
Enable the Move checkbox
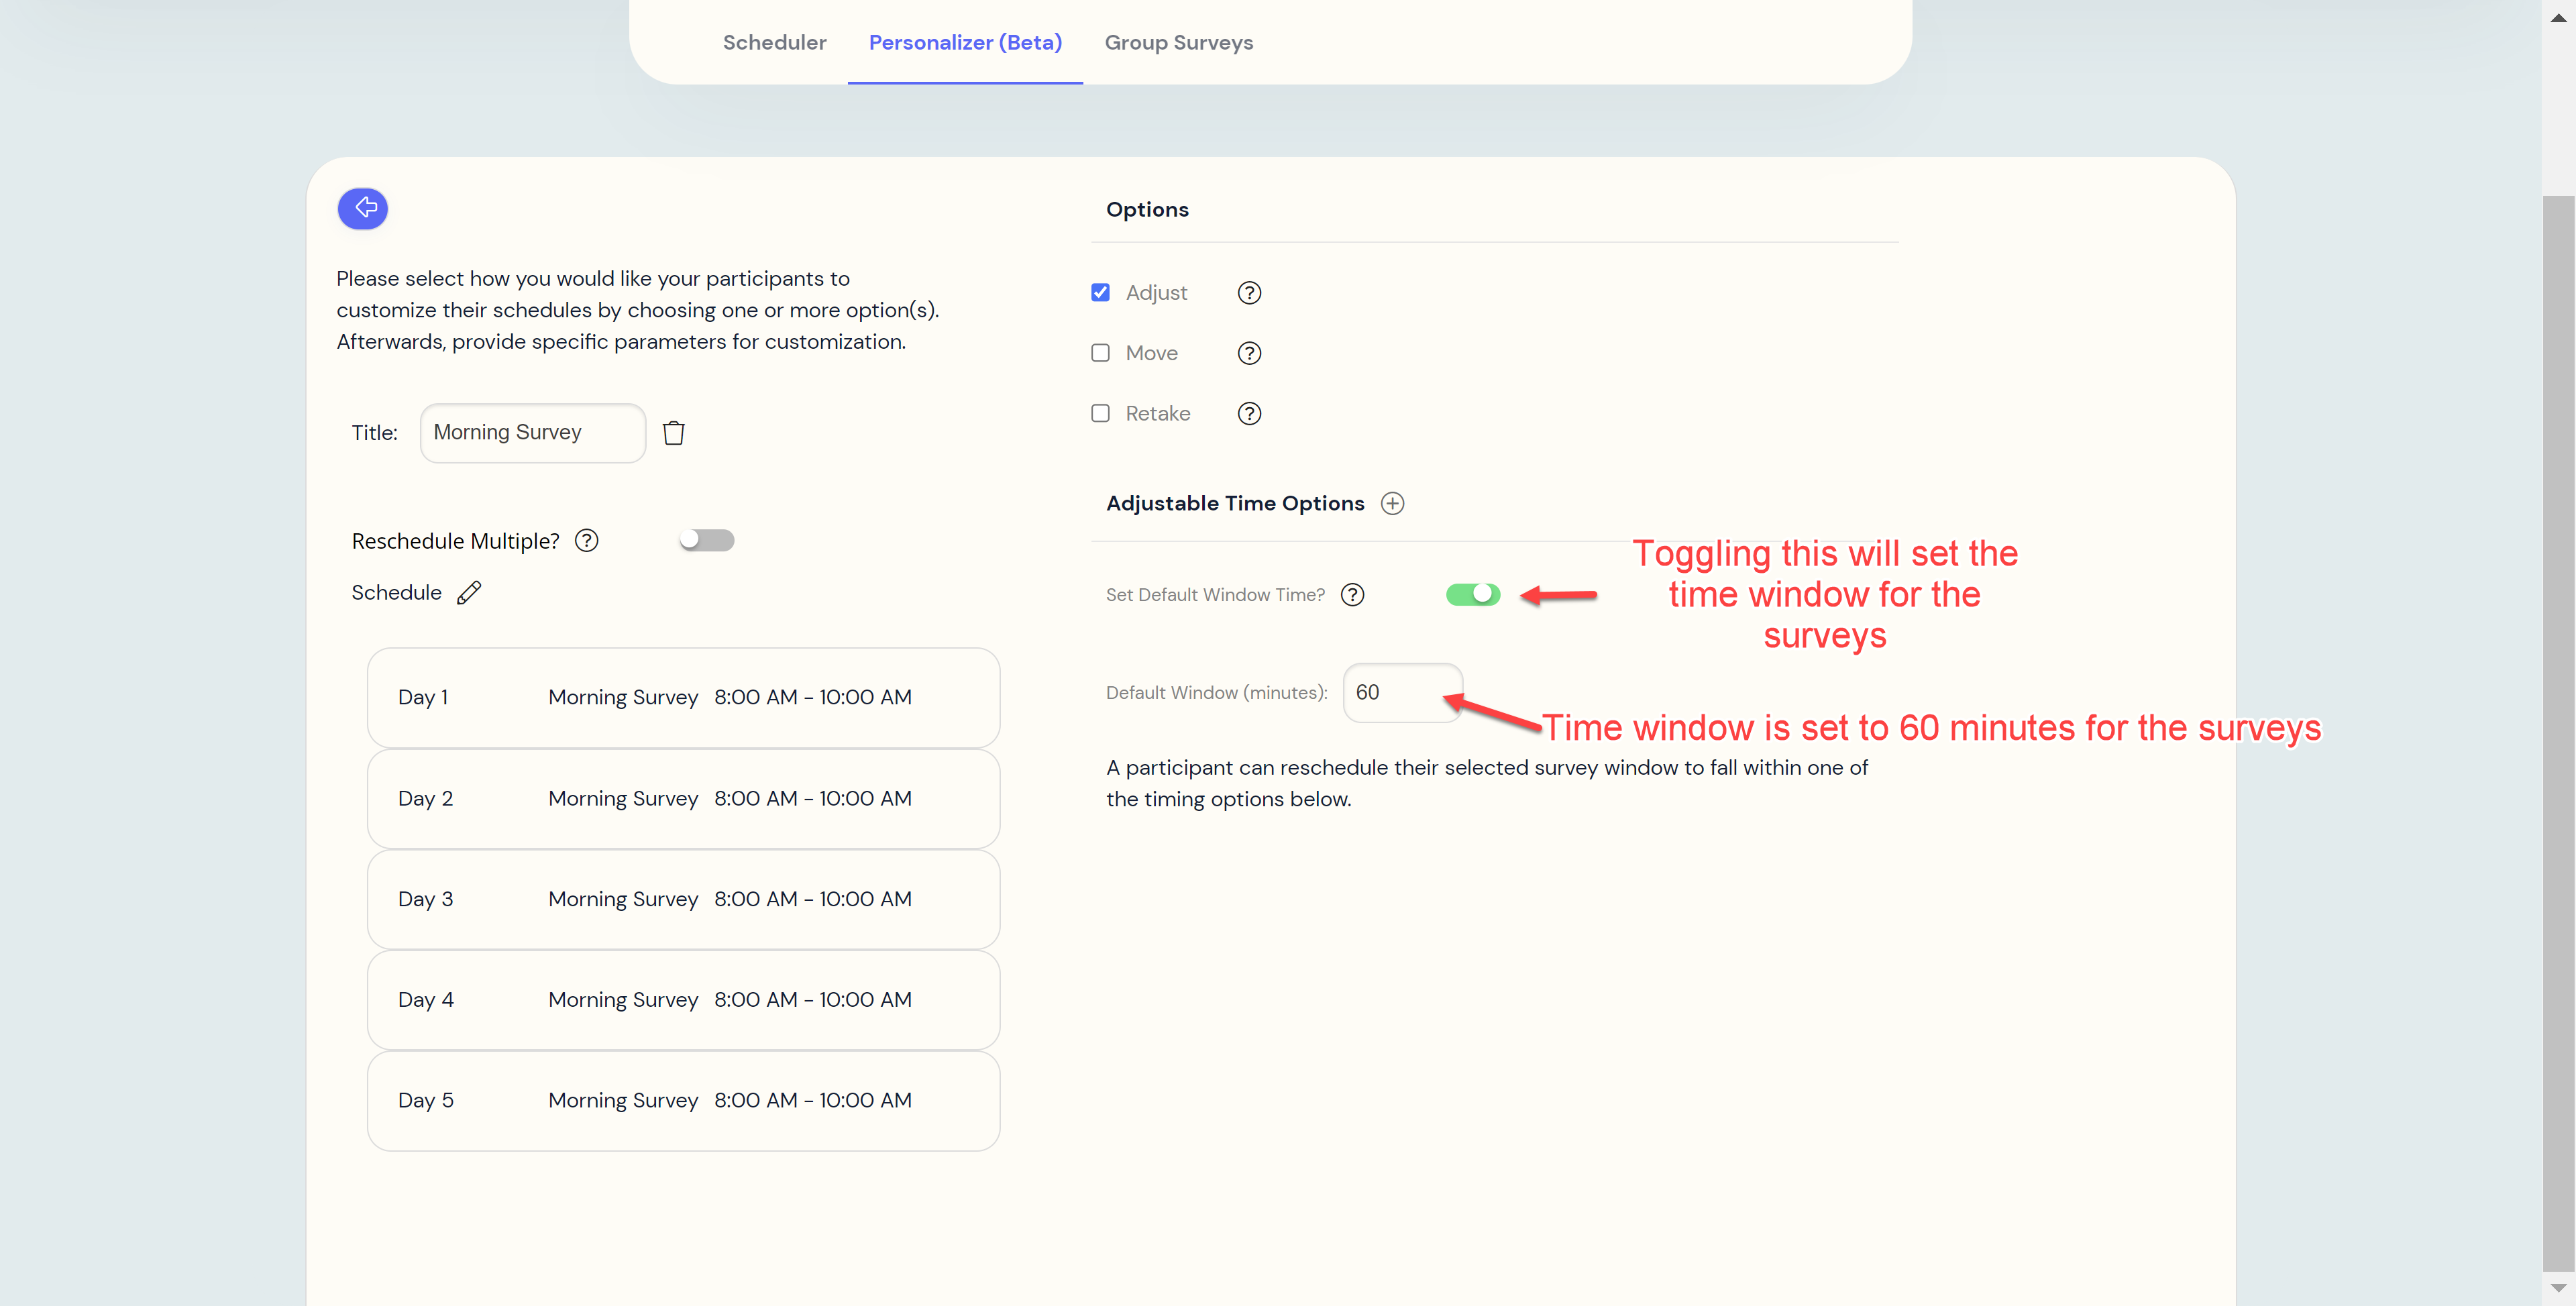pos(1100,353)
